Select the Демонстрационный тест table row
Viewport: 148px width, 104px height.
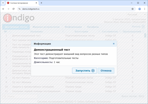click(73, 36)
